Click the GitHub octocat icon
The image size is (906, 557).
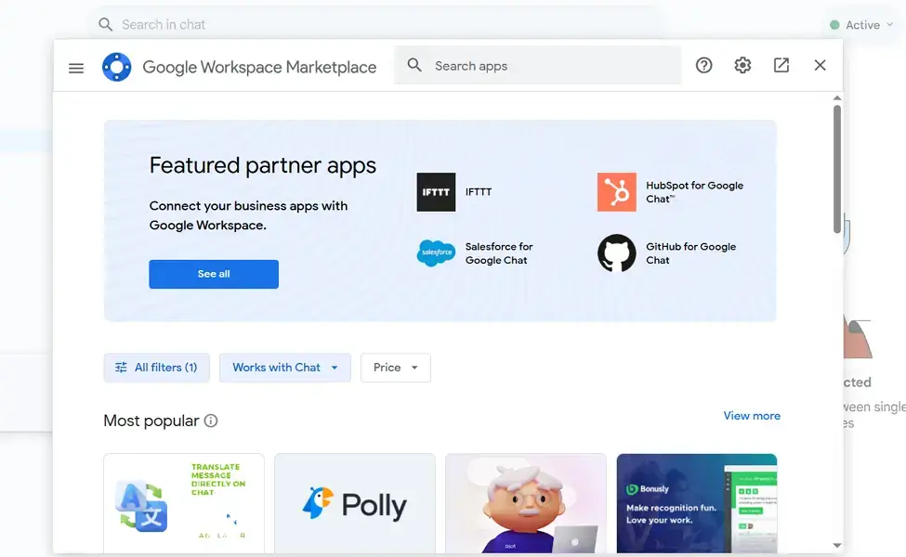616,253
